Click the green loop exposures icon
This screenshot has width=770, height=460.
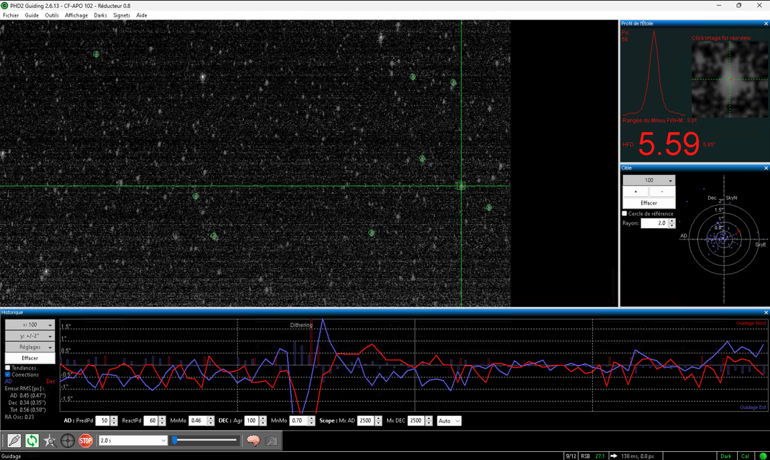click(32, 441)
